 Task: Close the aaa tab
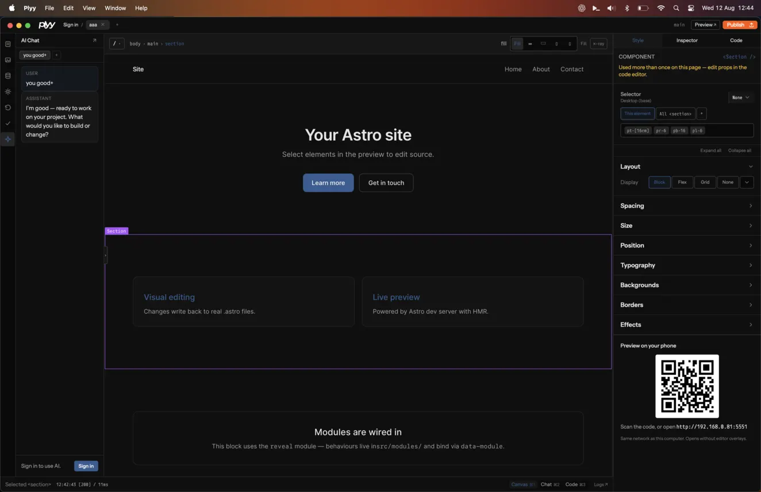pyautogui.click(x=103, y=25)
